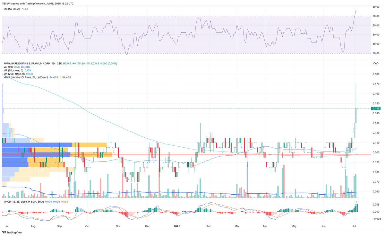Click the Oct label on time axis

(x=88, y=226)
